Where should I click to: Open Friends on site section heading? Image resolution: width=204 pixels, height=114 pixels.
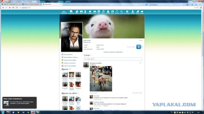(x=69, y=93)
